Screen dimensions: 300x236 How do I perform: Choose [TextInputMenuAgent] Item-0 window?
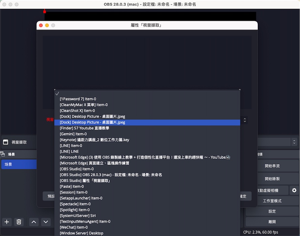[147, 221]
